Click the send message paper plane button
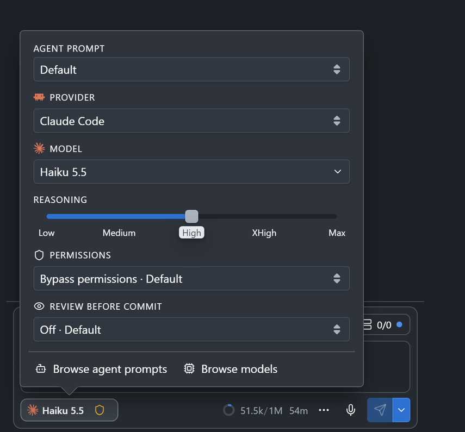465x432 pixels. point(380,410)
